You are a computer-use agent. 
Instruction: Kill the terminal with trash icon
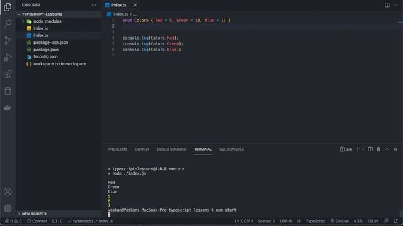378,149
